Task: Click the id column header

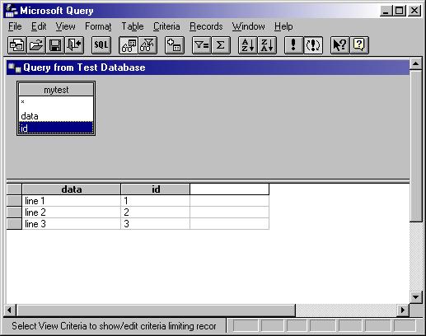Action: click(x=156, y=189)
